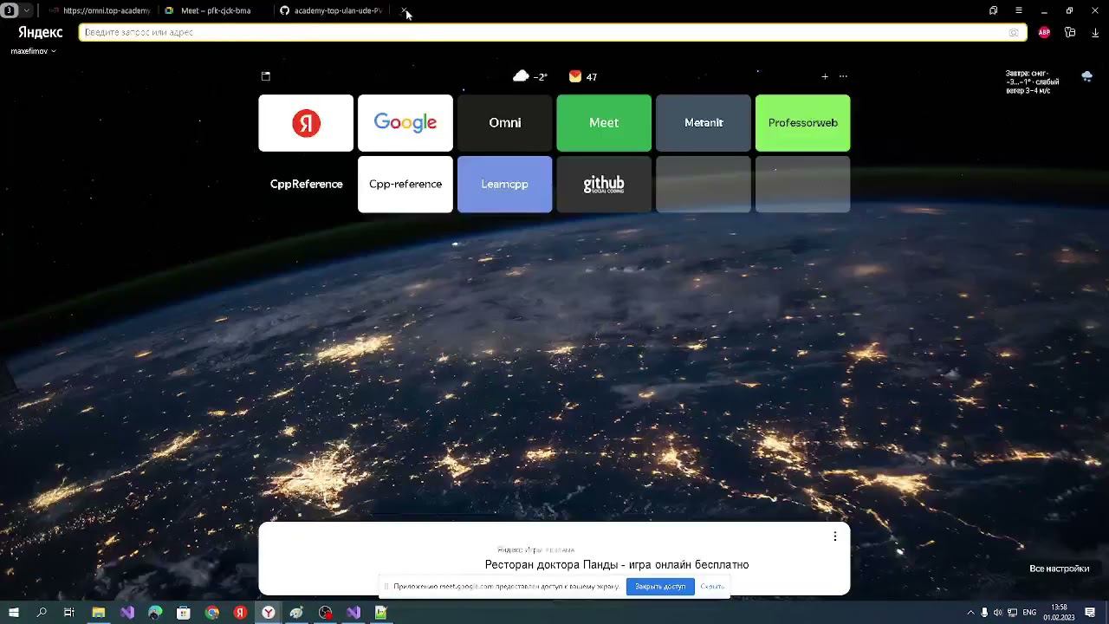Open the paint palette taskbar icon

pos(297,613)
